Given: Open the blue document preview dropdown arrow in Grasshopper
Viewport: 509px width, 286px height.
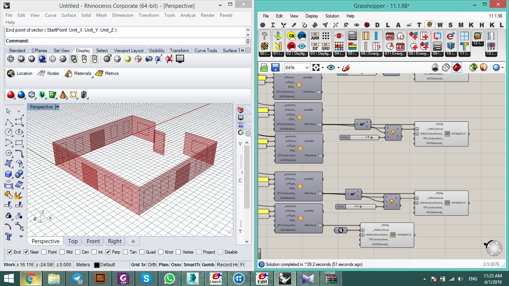Looking at the screenshot, I should tap(502, 68).
